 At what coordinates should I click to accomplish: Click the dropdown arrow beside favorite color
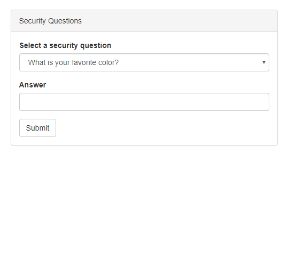tap(264, 62)
